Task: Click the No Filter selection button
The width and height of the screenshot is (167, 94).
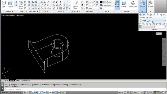Action: pos(124,4)
